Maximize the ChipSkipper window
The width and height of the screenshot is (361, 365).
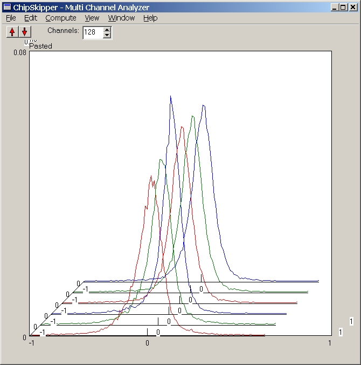pos(343,8)
